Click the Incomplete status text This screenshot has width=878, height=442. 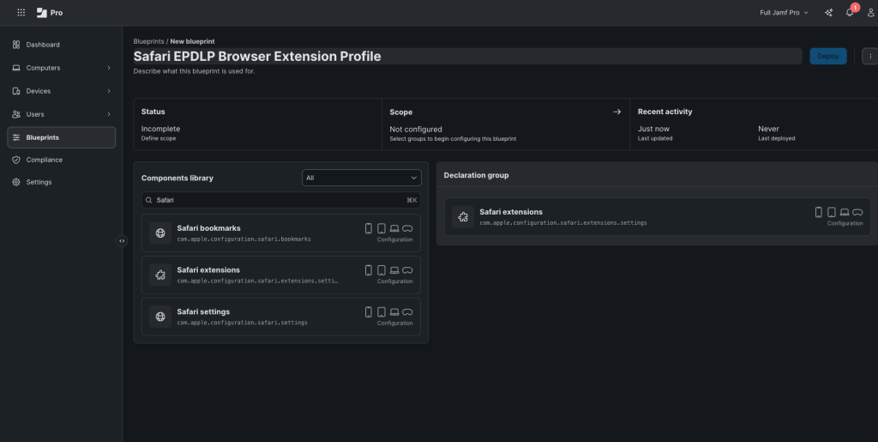pos(160,129)
